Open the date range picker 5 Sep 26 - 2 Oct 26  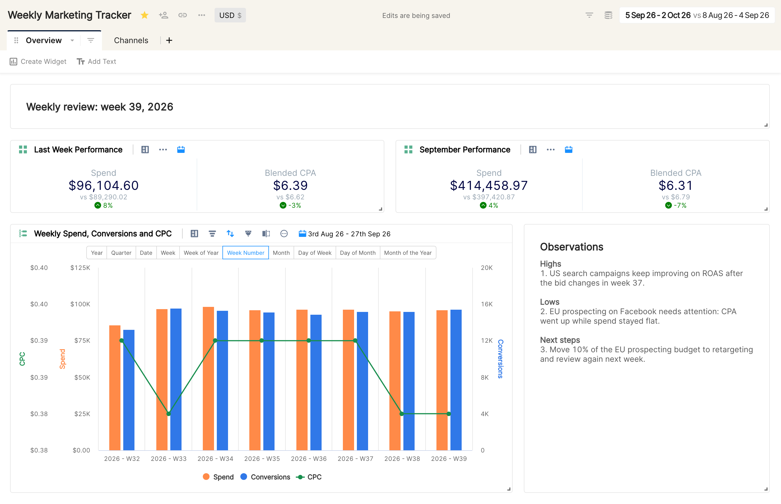[x=697, y=15]
